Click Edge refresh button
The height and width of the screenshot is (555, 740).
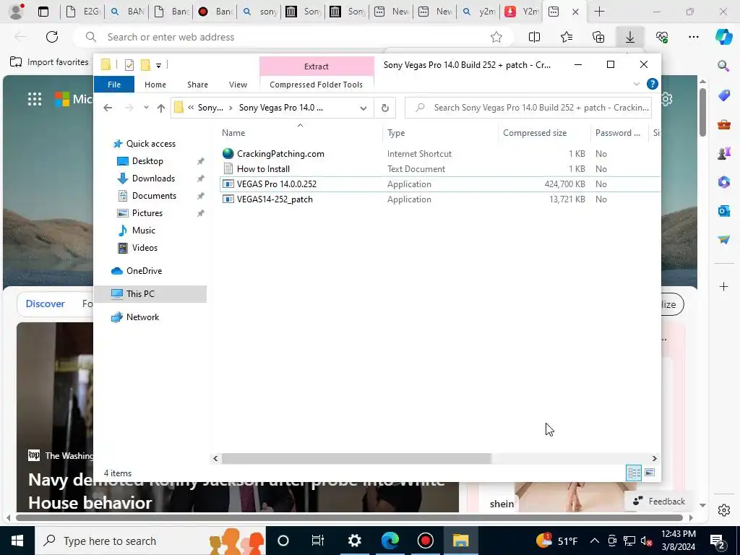point(52,37)
